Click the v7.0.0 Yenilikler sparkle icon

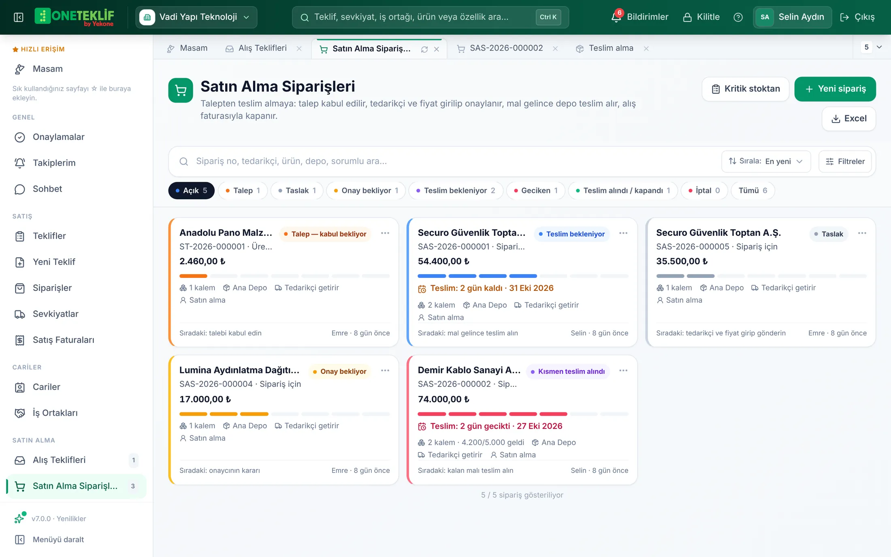[x=20, y=518]
